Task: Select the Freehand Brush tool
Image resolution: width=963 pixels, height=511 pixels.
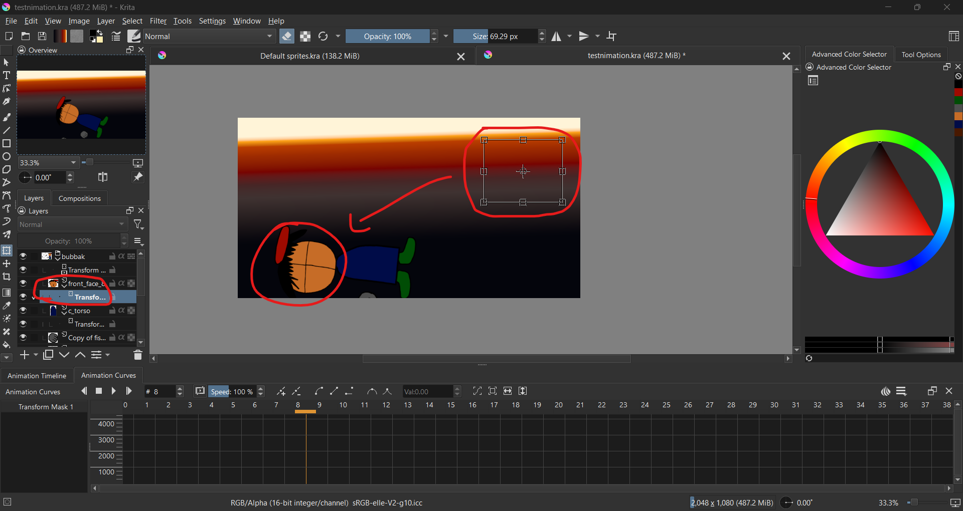Action: 7,117
